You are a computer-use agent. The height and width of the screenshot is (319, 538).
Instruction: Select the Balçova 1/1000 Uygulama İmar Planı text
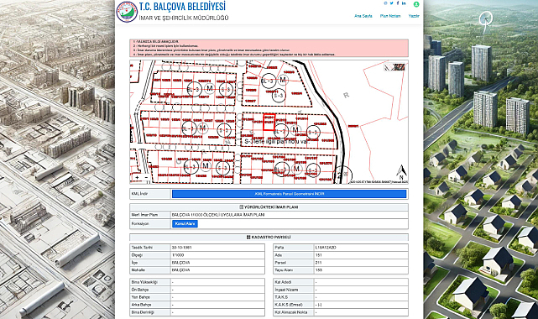[x=218, y=215]
